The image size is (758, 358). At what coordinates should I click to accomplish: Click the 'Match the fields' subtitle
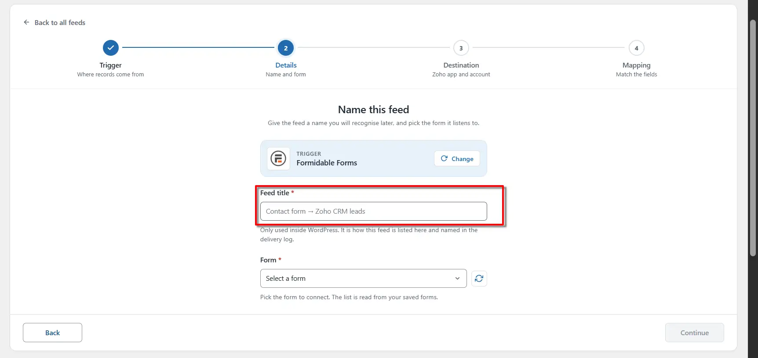click(636, 74)
